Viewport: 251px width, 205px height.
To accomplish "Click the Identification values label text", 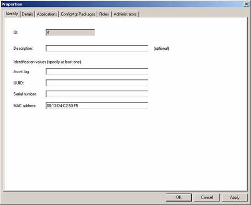I will (47, 62).
